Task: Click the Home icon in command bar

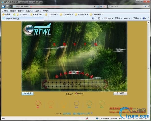Action: click(93, 18)
